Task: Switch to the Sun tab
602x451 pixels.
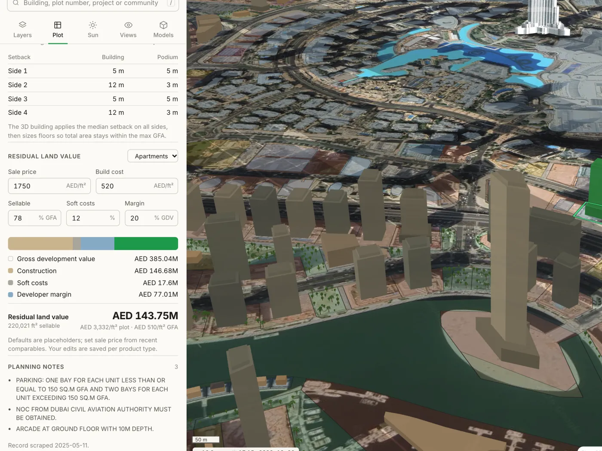Action: coord(93,30)
